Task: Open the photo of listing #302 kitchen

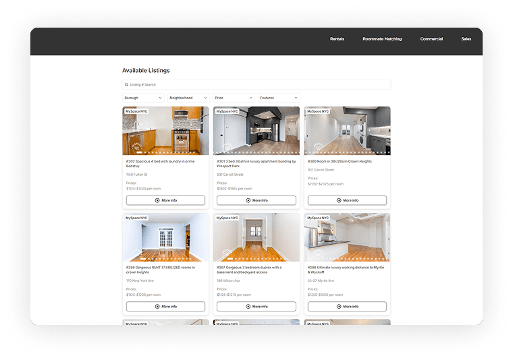Action: 165,131
